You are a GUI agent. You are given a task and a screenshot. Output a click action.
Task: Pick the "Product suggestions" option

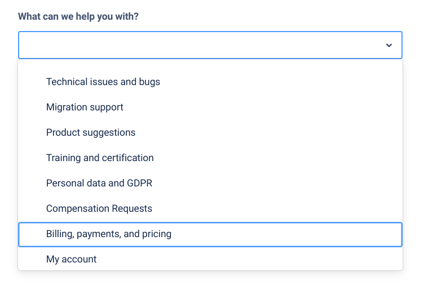tap(91, 132)
